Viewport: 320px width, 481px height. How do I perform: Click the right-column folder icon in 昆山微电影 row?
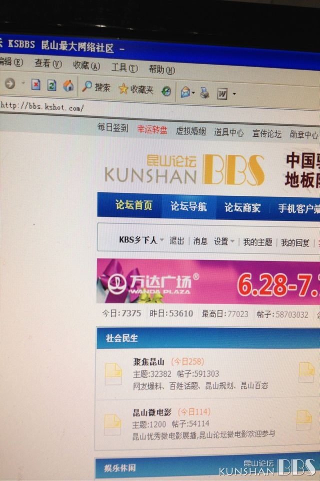point(304,420)
